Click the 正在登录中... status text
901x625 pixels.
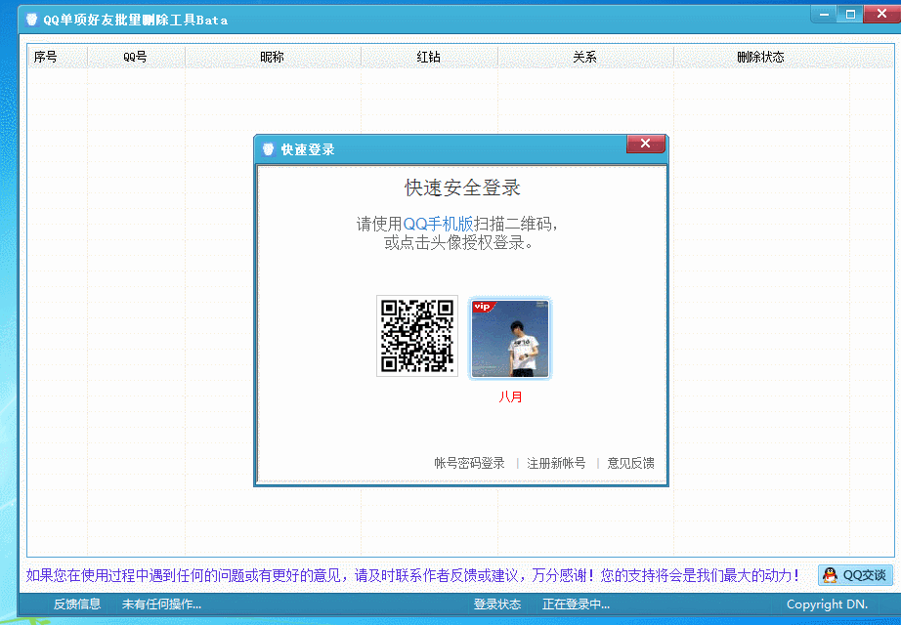click(x=577, y=604)
